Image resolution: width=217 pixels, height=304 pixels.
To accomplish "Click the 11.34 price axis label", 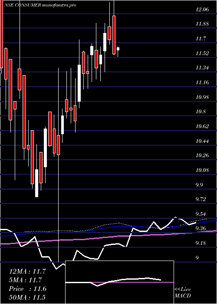I will point(202,68).
